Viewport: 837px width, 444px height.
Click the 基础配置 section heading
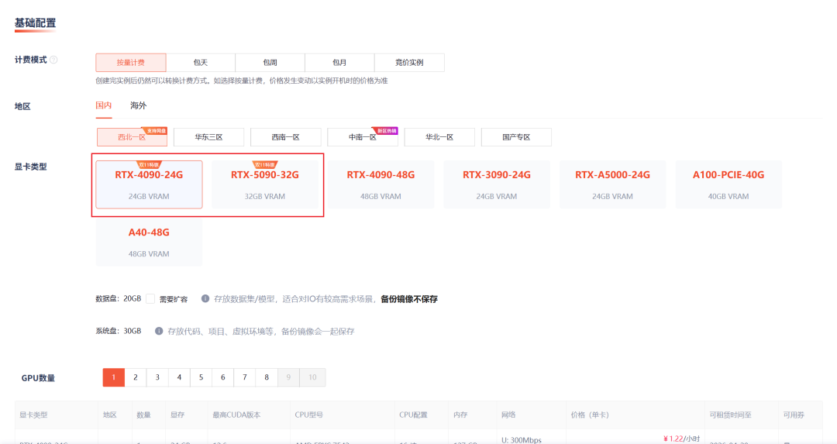(x=35, y=23)
